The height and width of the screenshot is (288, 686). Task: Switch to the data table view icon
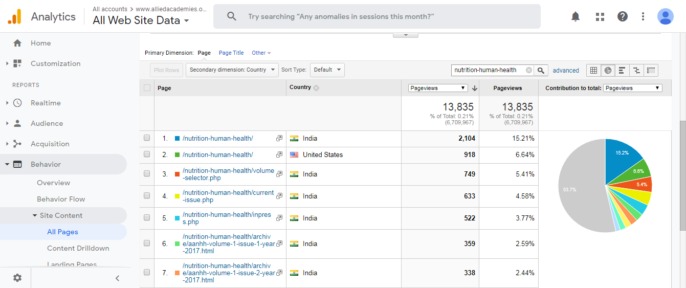tap(593, 71)
